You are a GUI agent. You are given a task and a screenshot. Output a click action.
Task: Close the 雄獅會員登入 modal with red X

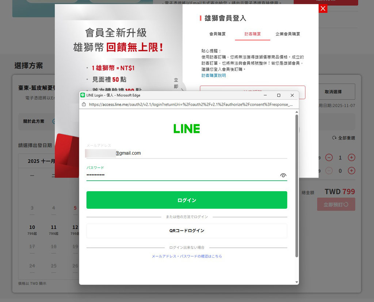(x=323, y=9)
